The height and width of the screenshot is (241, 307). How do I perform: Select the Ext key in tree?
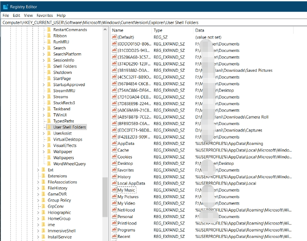(x=51, y=170)
